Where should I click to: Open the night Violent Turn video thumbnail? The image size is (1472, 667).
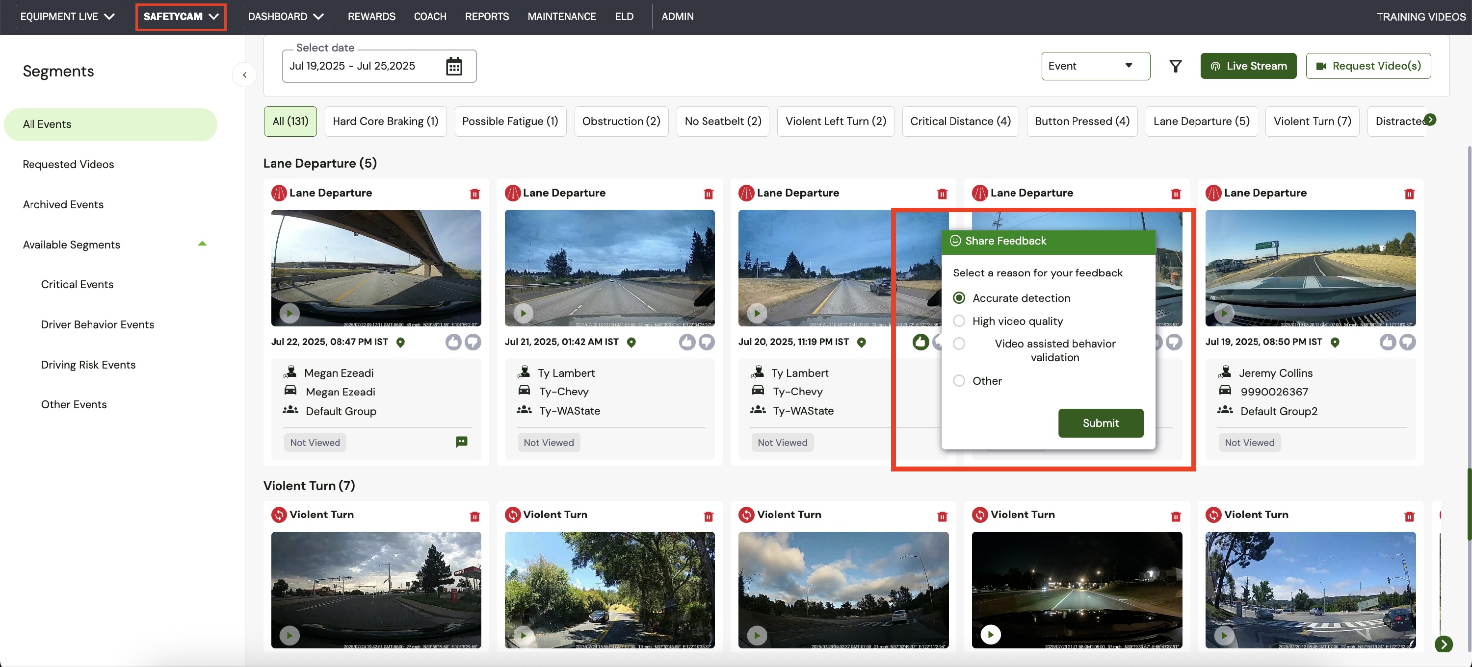tap(1076, 590)
